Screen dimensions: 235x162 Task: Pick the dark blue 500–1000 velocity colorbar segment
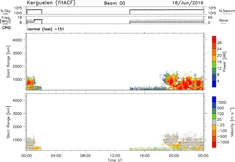pyautogui.click(x=214, y=105)
